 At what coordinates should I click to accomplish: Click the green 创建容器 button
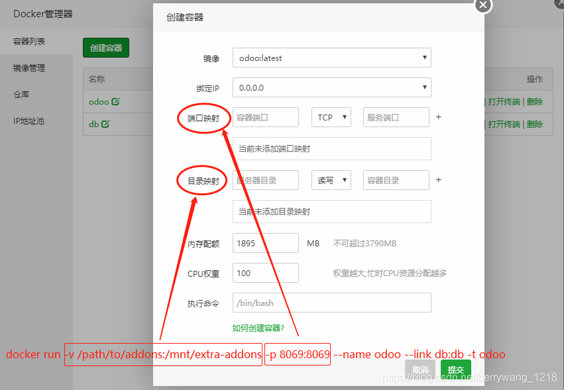point(106,48)
